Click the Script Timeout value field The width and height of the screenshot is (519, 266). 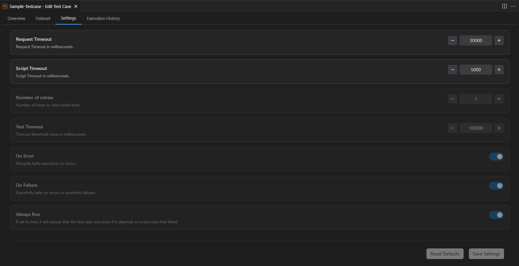tap(476, 70)
